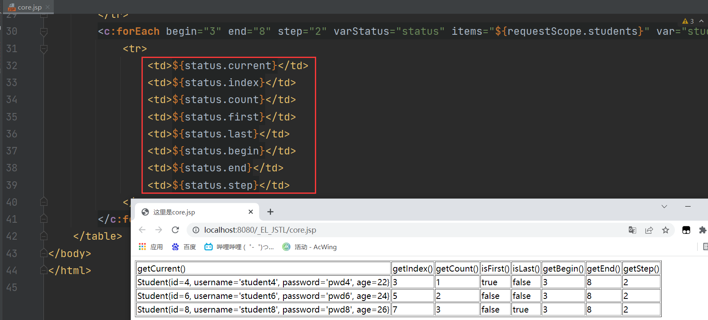Screen dimensions: 708x320
Task: Click the </table> closing tag
Action: coord(98,236)
